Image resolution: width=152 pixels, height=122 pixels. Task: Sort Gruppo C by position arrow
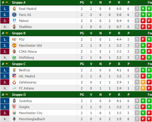(x=7, y=64)
